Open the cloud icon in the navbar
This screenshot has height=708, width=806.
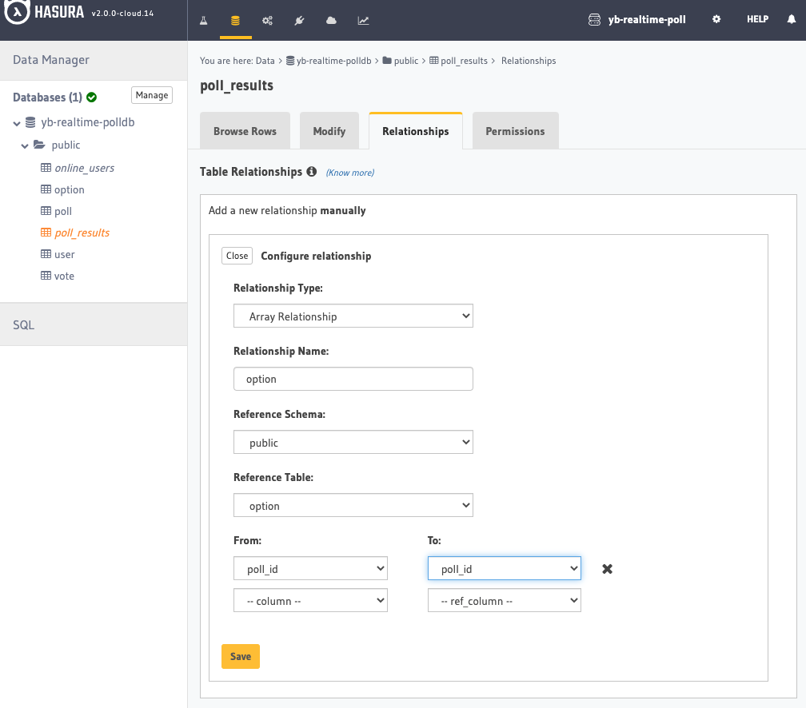331,19
